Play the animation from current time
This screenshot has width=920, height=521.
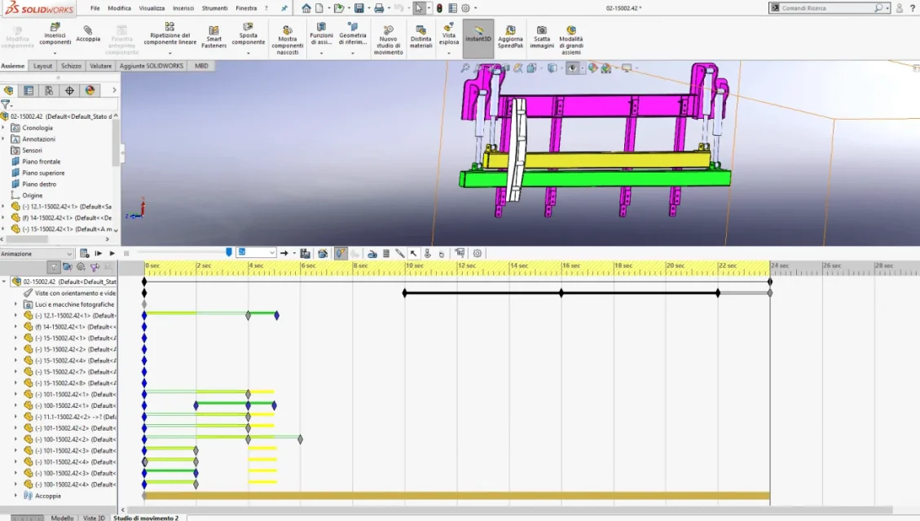click(112, 253)
